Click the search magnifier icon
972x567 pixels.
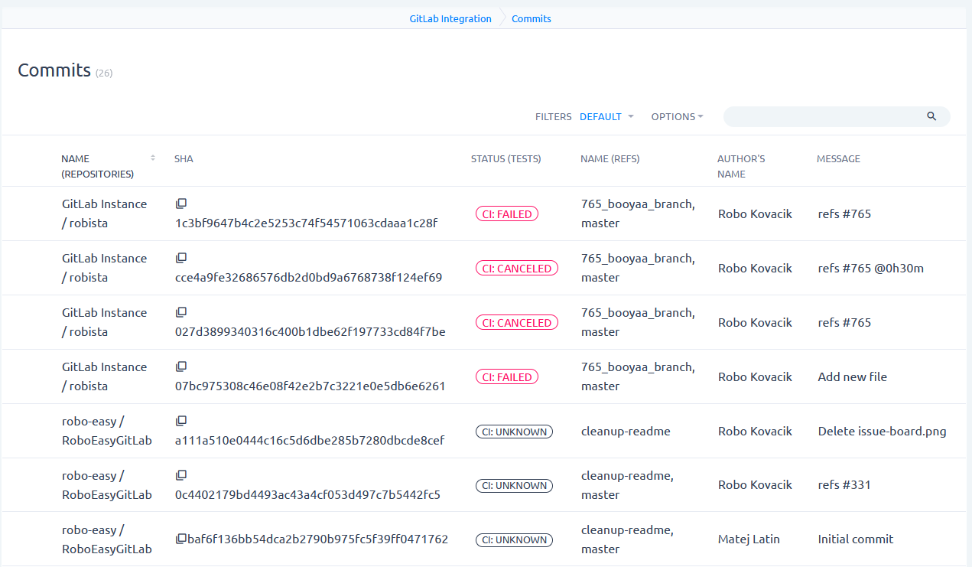pyautogui.click(x=931, y=116)
